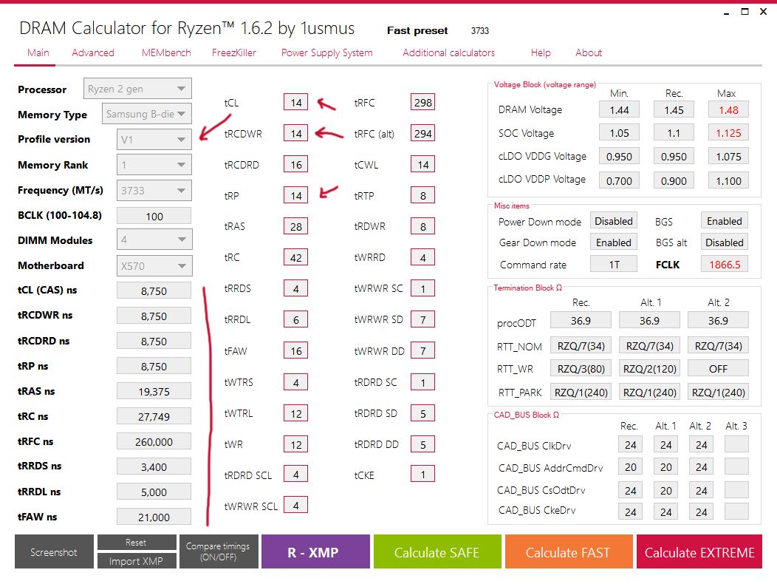Click the tRCDWR timing value box
The image size is (777, 584).
point(296,134)
